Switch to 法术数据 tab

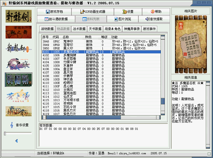tap(79, 29)
